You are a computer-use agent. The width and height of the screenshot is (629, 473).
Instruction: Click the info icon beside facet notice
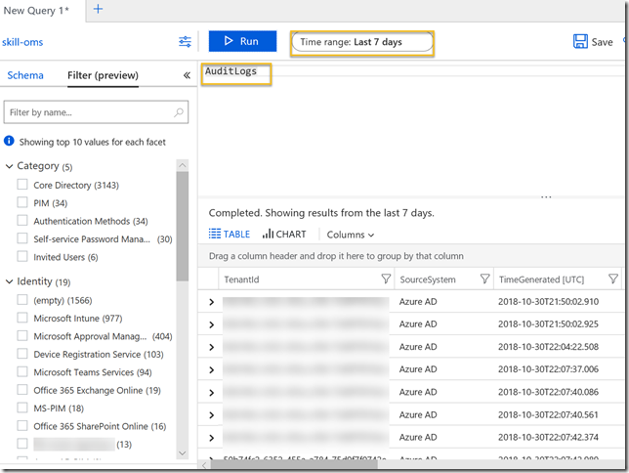(x=9, y=141)
